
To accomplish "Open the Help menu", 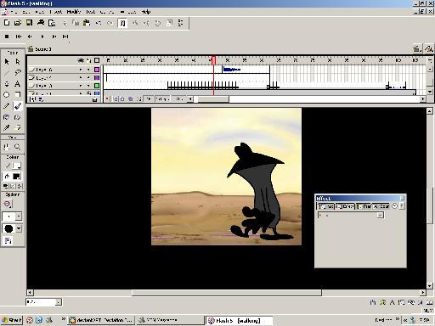I will 146,12.
